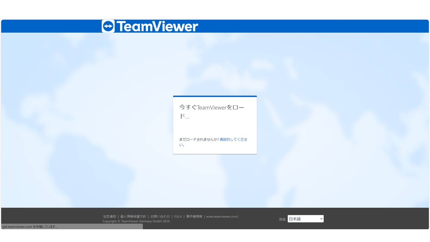
Task: Click the get.teamviewer.com status bar text
Action: [30, 227]
